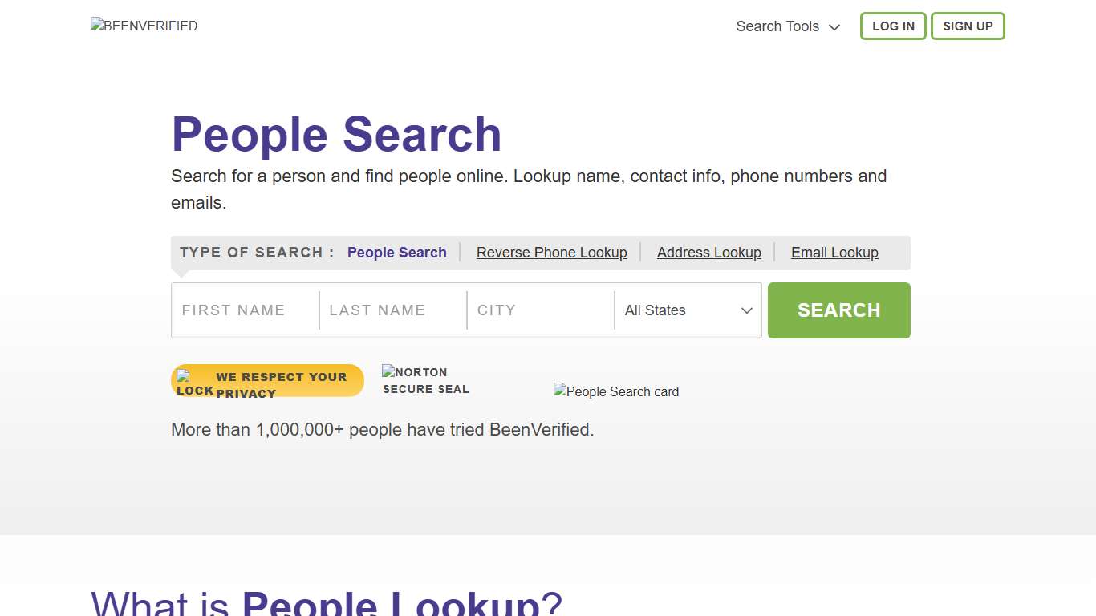Image resolution: width=1096 pixels, height=616 pixels.
Task: Expand the state selection combo box
Action: tap(686, 310)
